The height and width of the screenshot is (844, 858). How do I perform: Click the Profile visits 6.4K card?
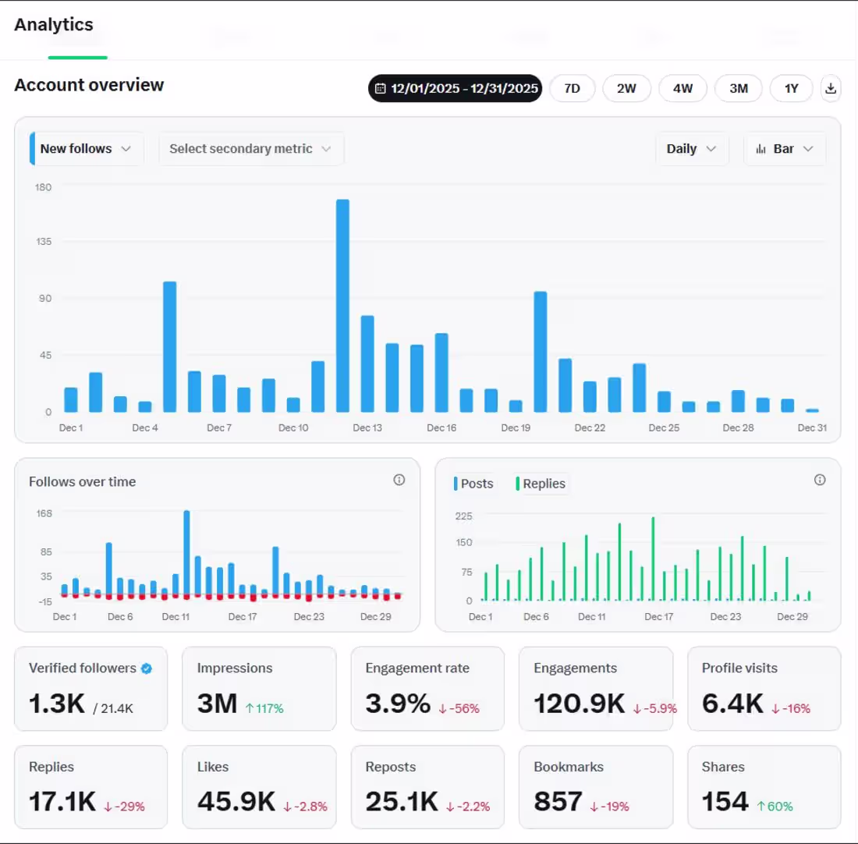coord(764,689)
